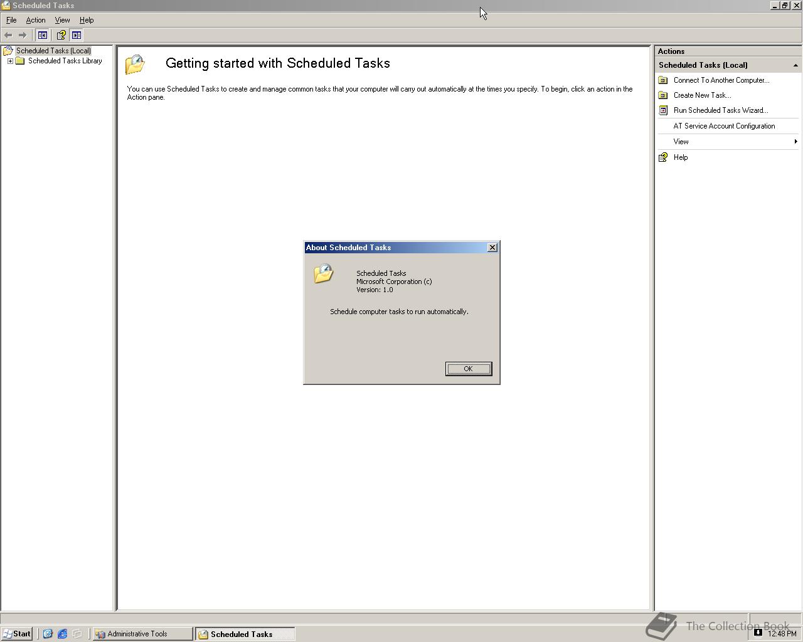Click OK in About Scheduled Tasks dialog
The image size is (803, 642).
469,369
